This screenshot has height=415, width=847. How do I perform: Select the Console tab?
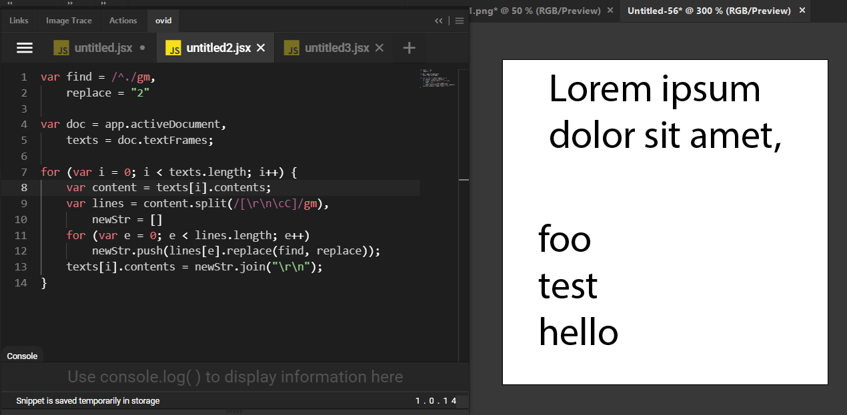[22, 356]
